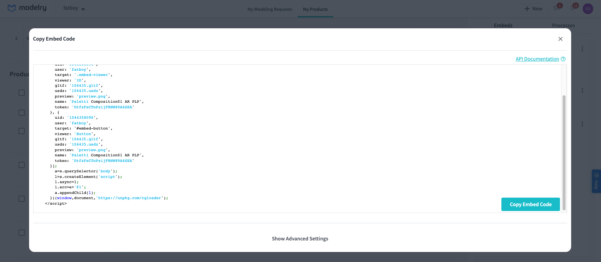Open the notifications bell icon
The height and width of the screenshot is (262, 601).
573,7
